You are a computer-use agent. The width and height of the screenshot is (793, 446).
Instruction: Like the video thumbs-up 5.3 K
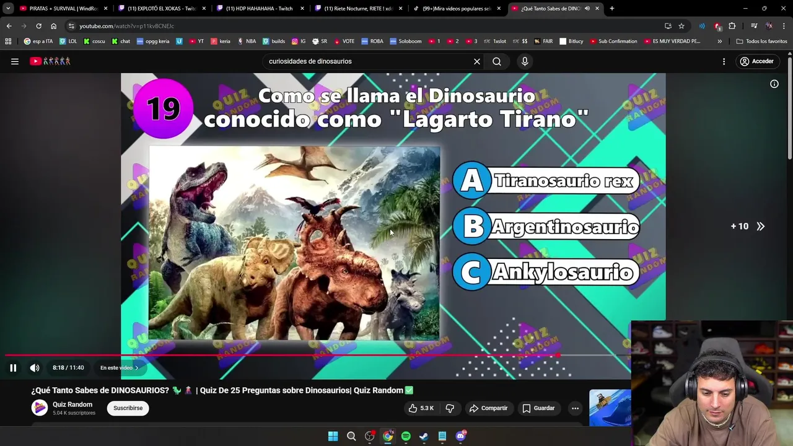coord(421,408)
